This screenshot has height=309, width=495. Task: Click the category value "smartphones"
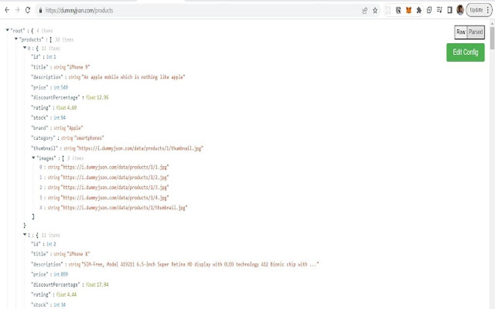click(89, 138)
